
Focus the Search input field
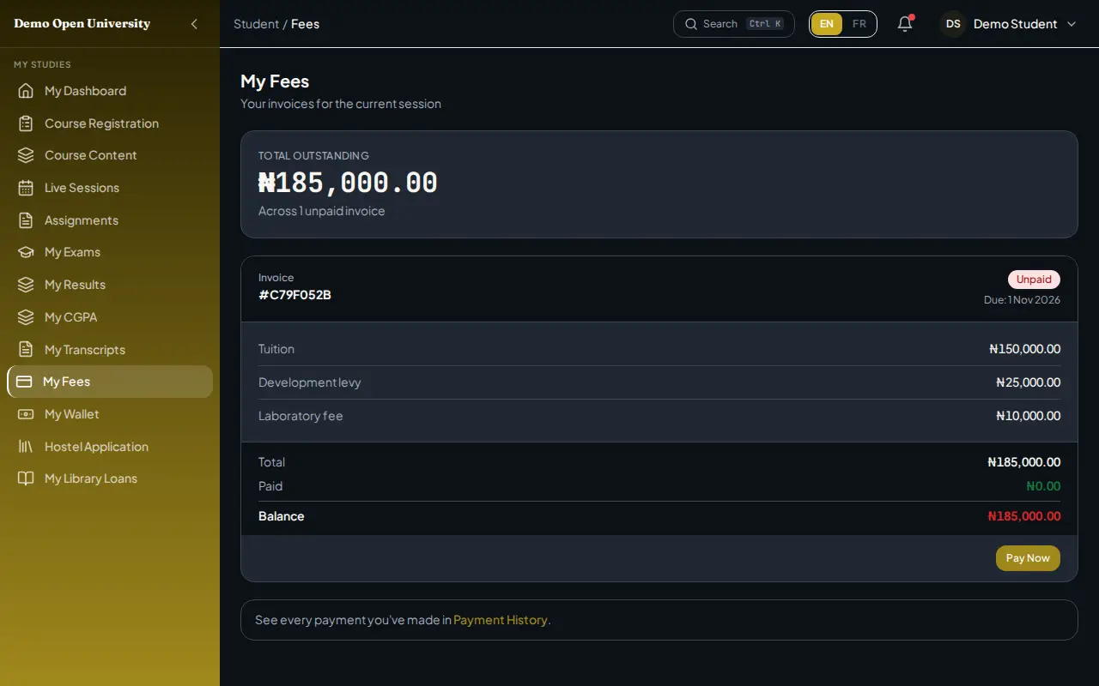tap(734, 24)
